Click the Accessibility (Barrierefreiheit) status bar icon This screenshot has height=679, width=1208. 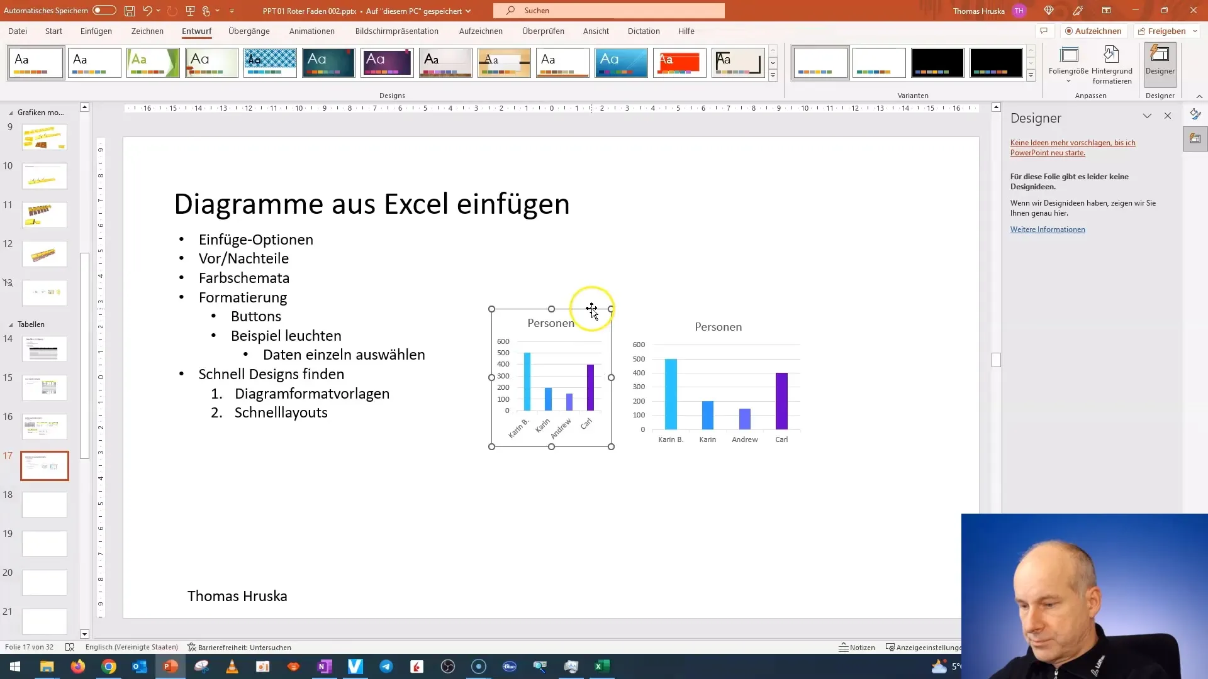click(x=240, y=648)
